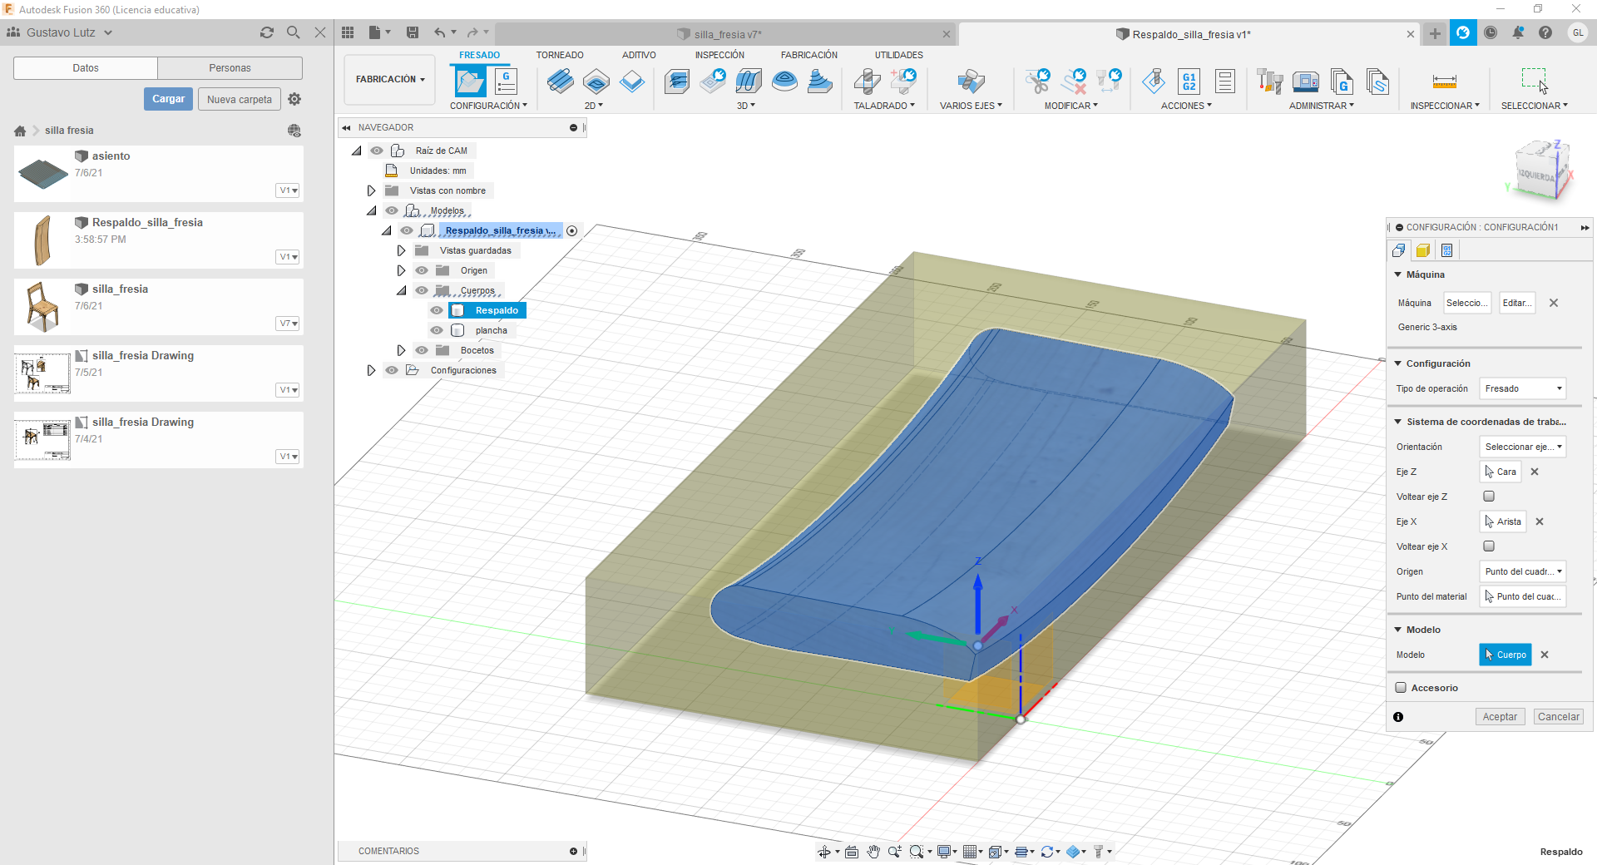Switch to the ADITIVO tab
This screenshot has height=865, width=1597.
coord(639,55)
